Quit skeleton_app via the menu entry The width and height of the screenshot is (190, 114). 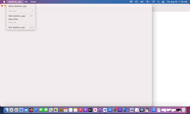21,27
